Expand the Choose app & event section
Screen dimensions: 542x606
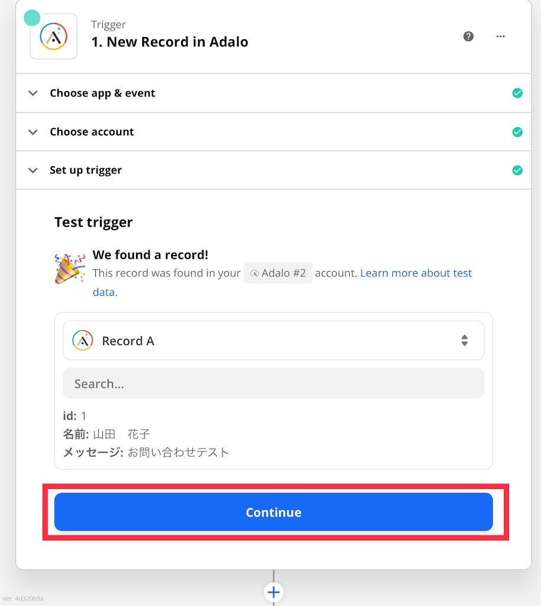tap(34, 93)
